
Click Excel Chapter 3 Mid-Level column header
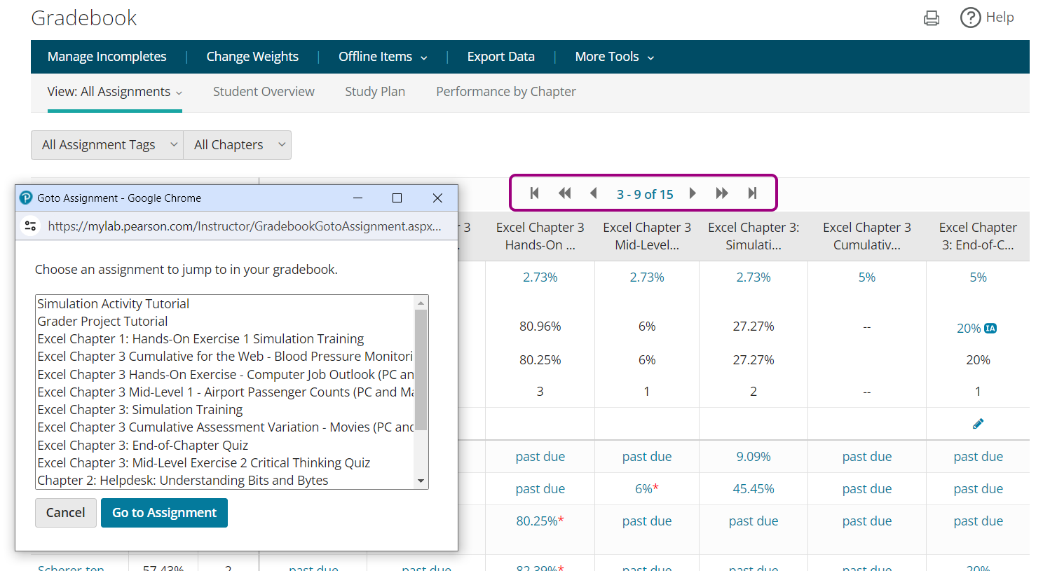click(647, 236)
